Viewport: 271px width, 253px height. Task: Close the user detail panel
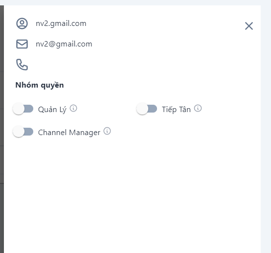pyautogui.click(x=249, y=26)
